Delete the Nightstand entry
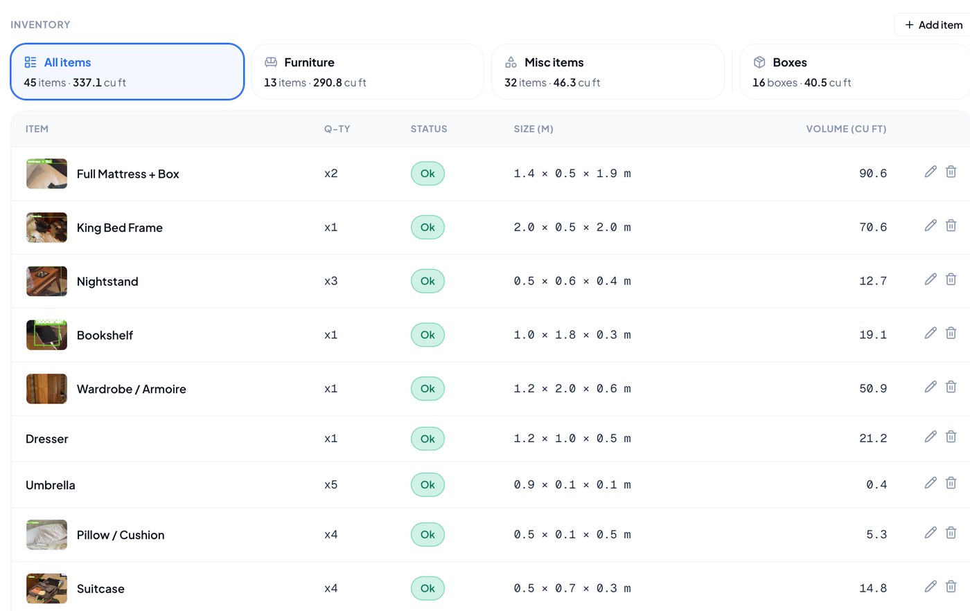Viewport: 970px width, 611px height. [x=951, y=280]
